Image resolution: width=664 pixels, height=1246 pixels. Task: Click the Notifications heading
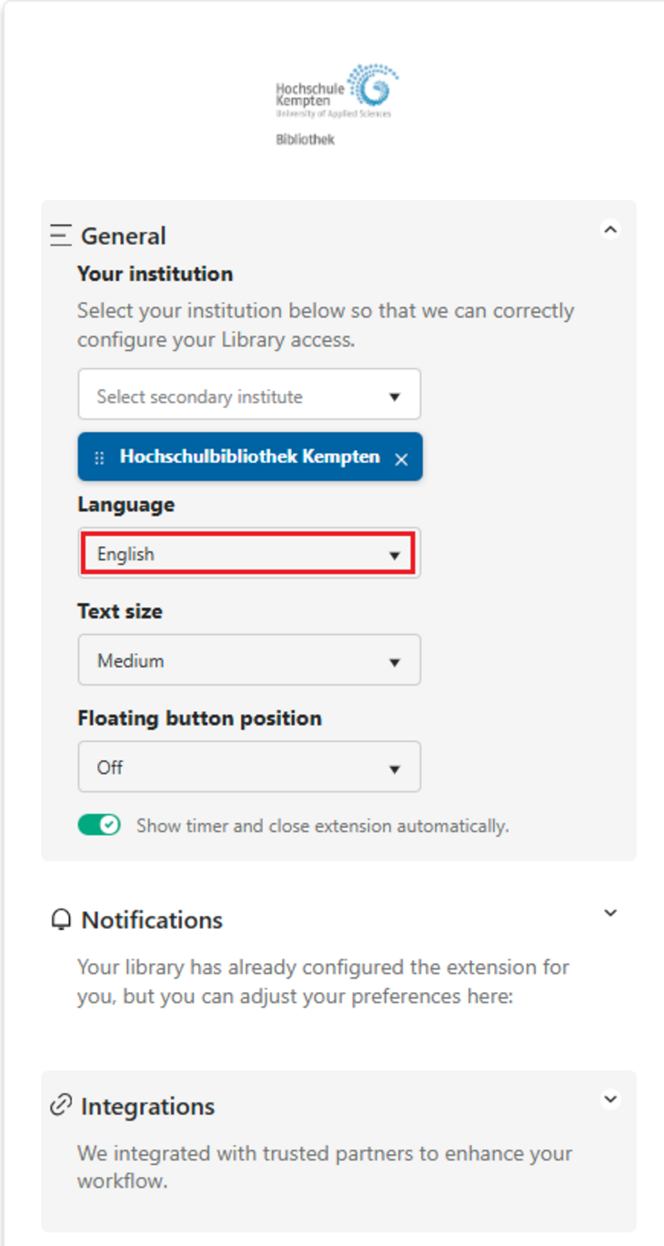pyautogui.click(x=152, y=920)
